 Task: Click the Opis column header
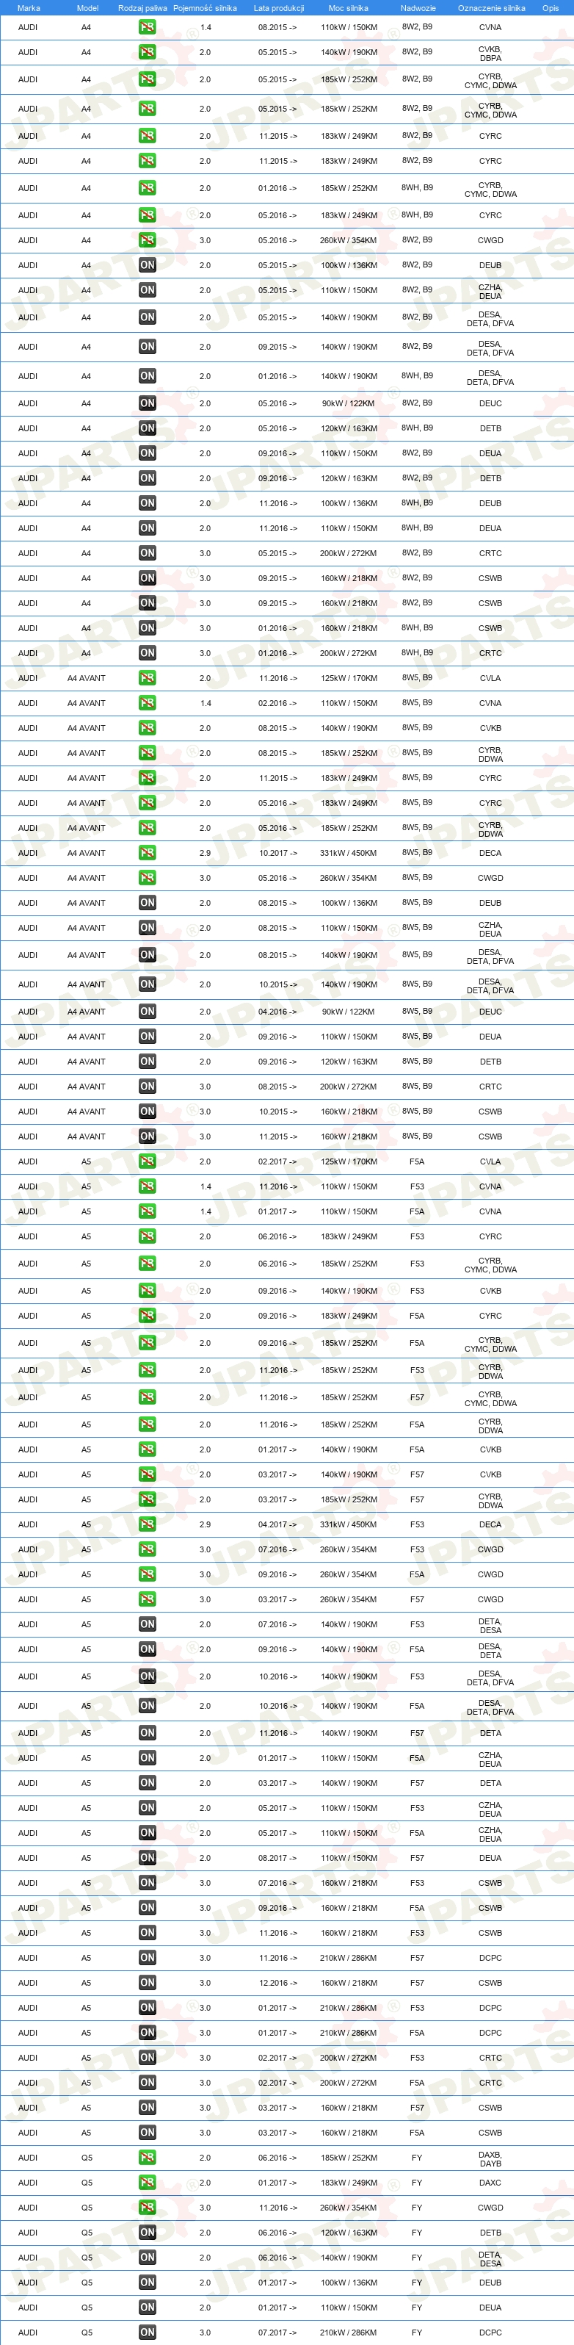[x=551, y=8]
